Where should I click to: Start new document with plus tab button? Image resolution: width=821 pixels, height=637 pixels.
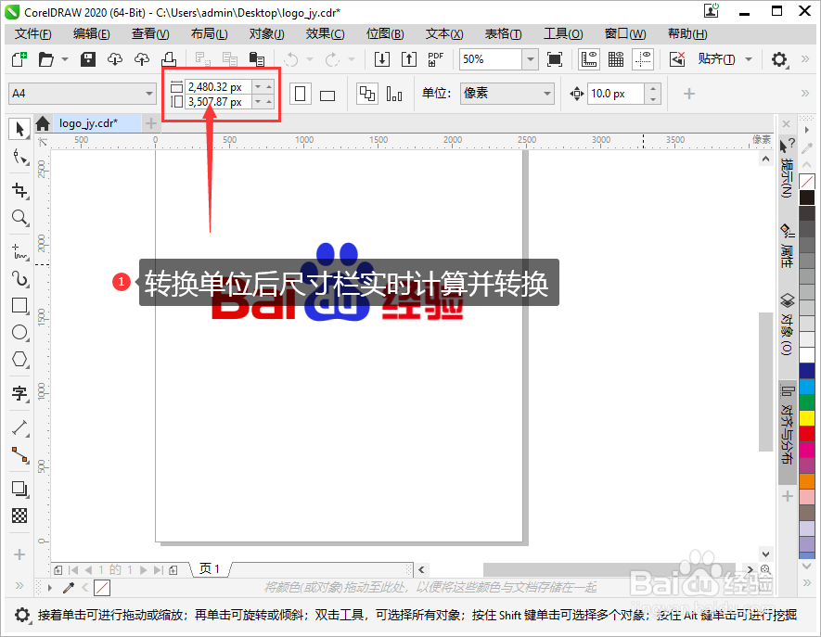click(151, 123)
